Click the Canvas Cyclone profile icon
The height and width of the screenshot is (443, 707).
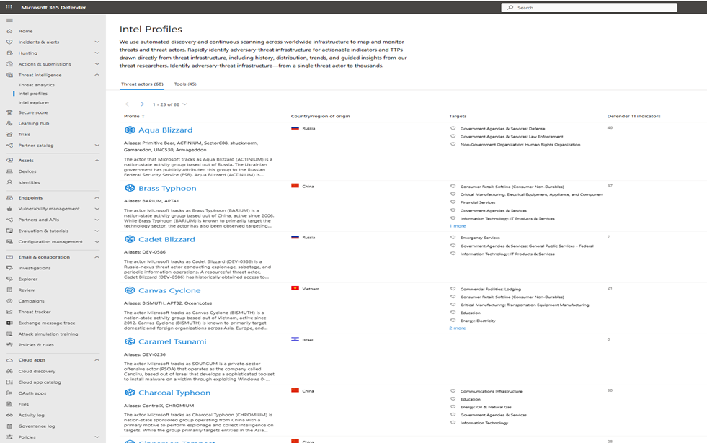[130, 290]
